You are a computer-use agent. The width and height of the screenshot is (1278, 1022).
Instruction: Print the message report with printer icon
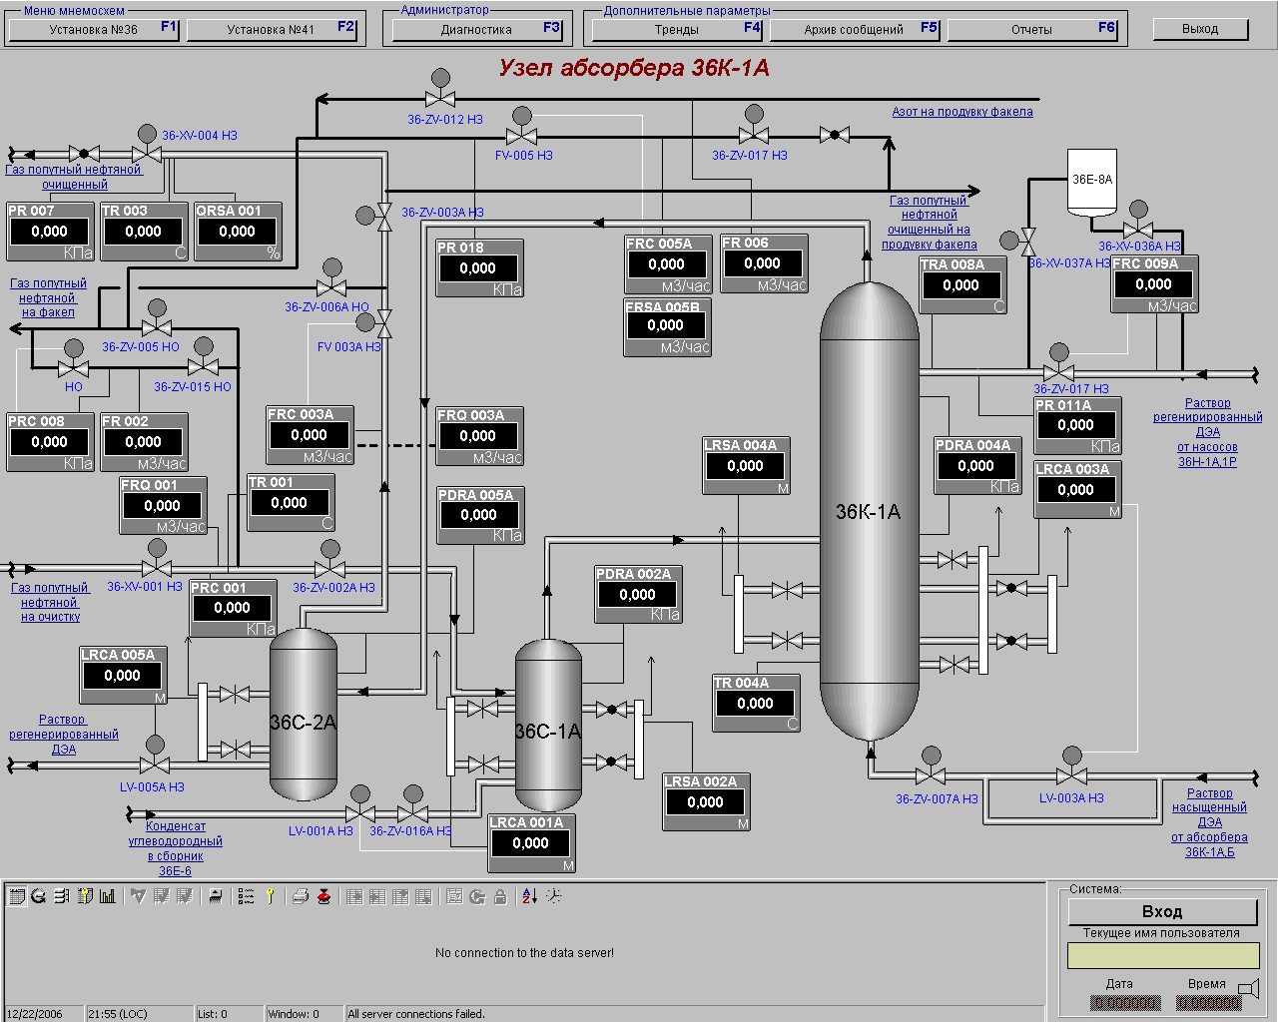pos(301,896)
